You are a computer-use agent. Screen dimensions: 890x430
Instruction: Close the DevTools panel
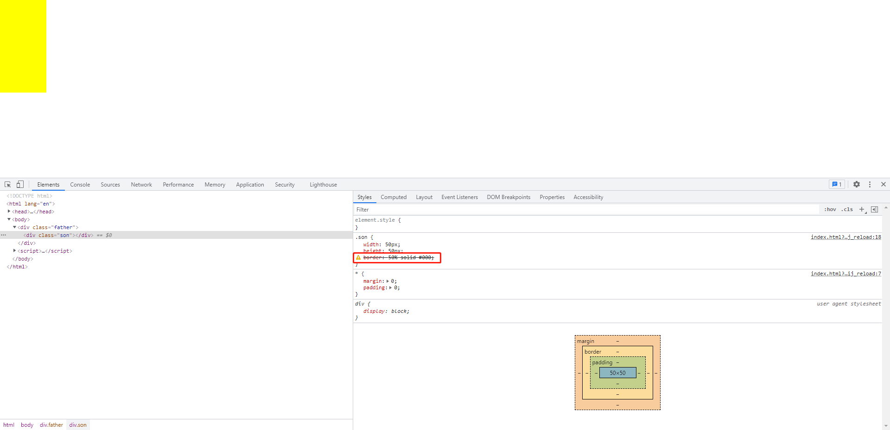(x=884, y=184)
